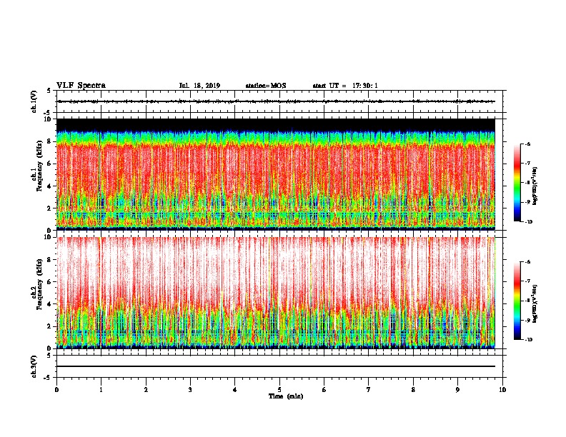The width and height of the screenshot is (566, 437).
Task: Click the "-6" tick on ch.2 color bar
Action: pyautogui.click(x=528, y=262)
